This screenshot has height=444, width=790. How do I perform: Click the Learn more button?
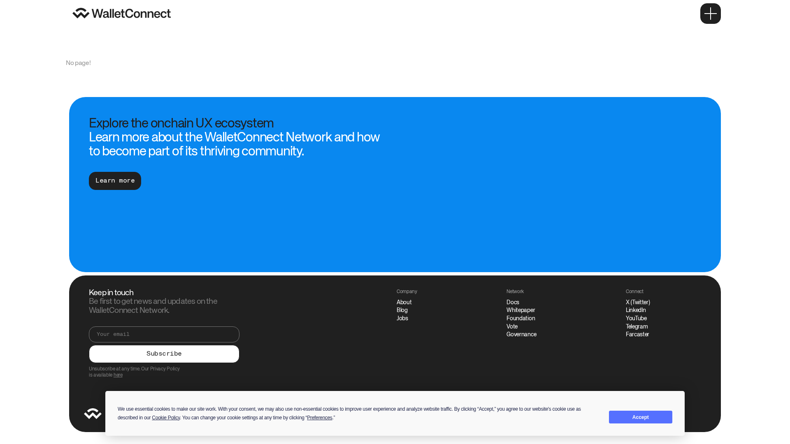coord(115,181)
